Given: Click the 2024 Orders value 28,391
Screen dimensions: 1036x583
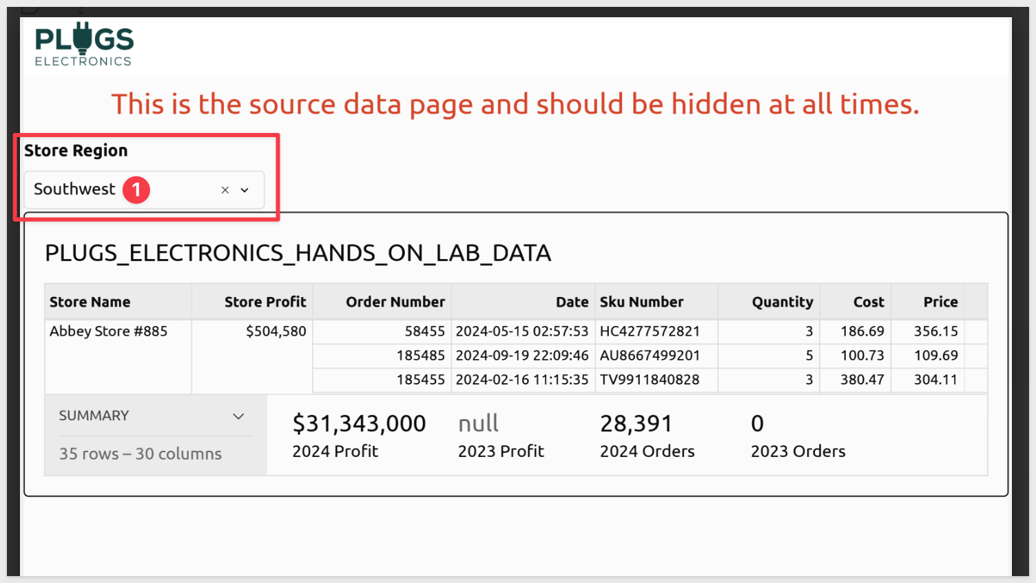Looking at the screenshot, I should pos(636,424).
